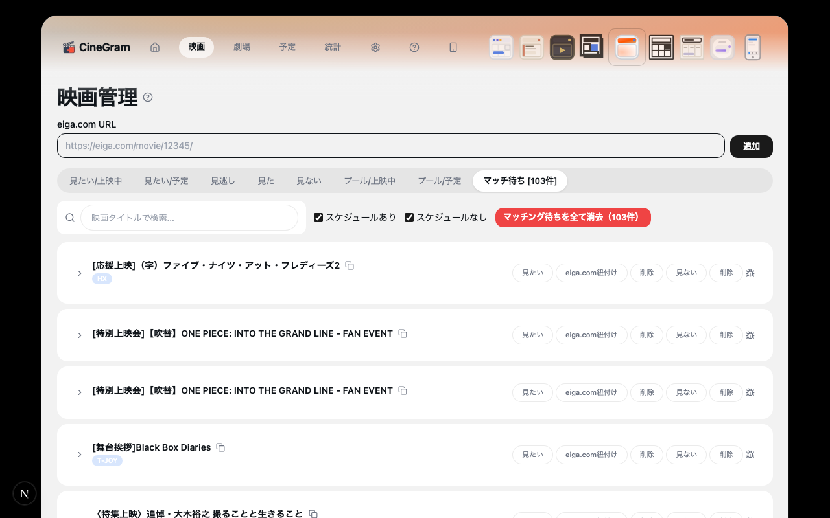The image size is (830, 518).
Task: Uncheck the スケジュールなし checkbox
Action: pos(409,218)
